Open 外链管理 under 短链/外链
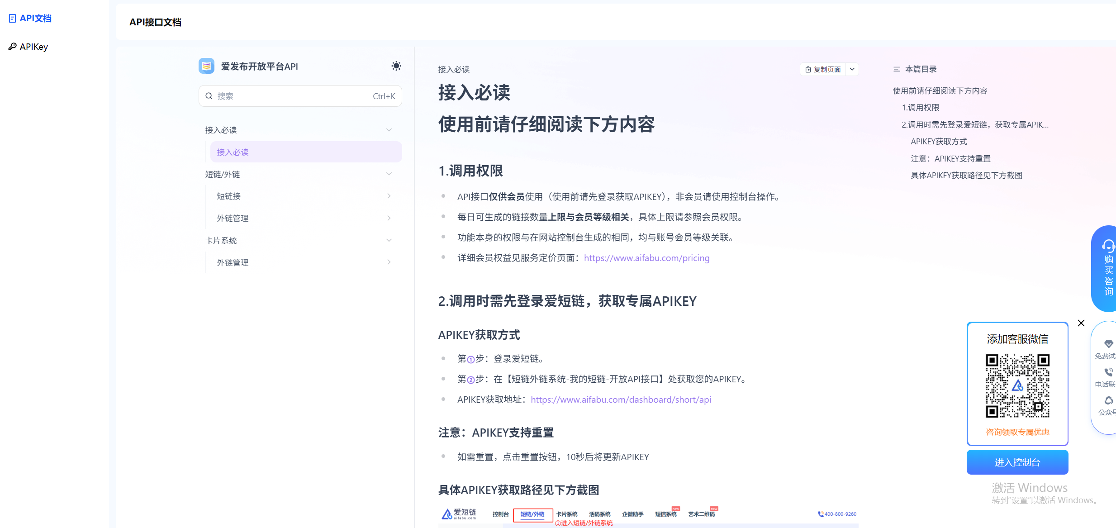 pos(233,218)
